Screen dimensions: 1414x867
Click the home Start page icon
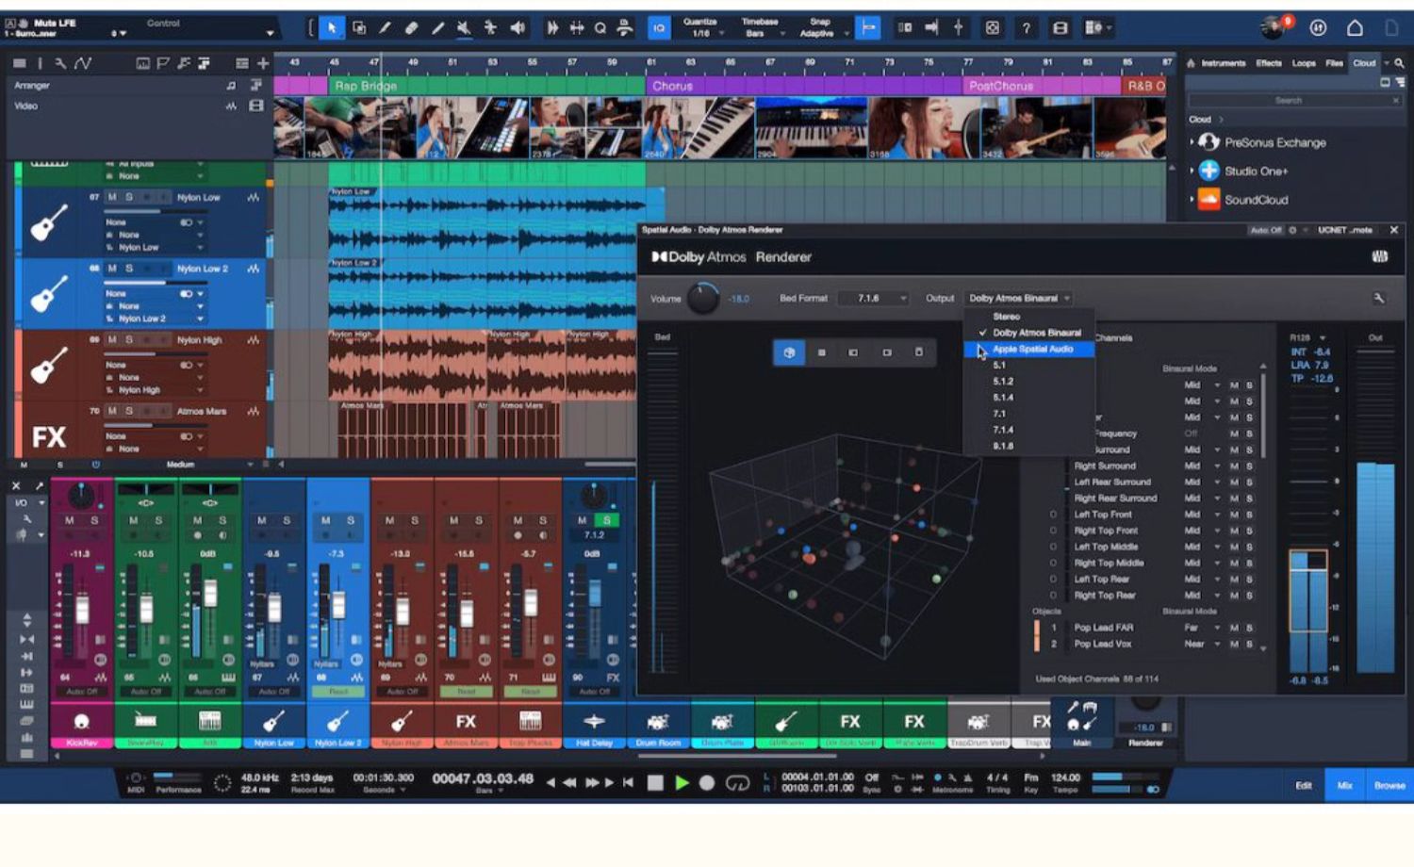1355,28
